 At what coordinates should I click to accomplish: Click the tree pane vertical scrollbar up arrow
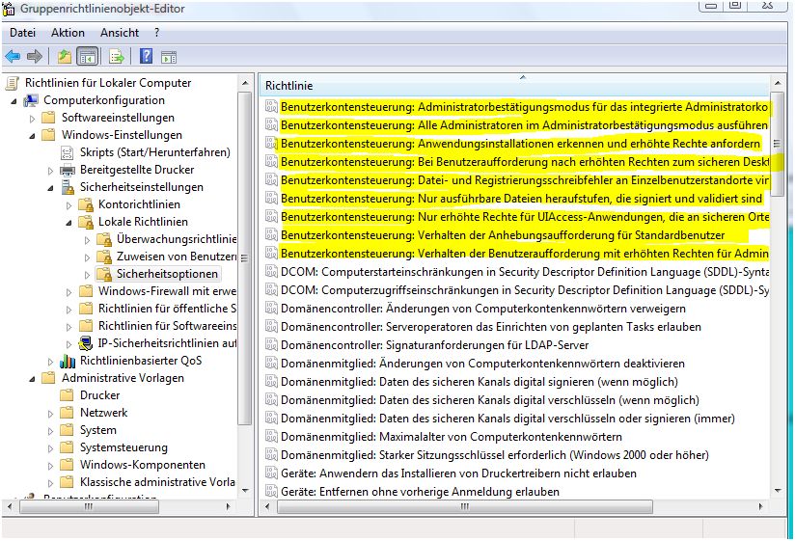[x=245, y=83]
